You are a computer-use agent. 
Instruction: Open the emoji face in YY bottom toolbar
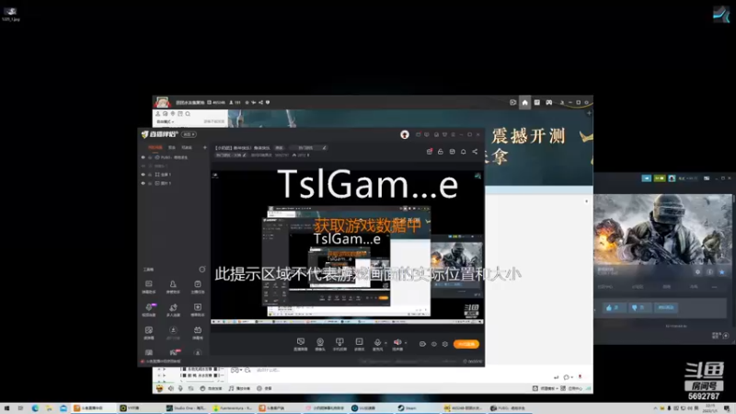coord(159,388)
